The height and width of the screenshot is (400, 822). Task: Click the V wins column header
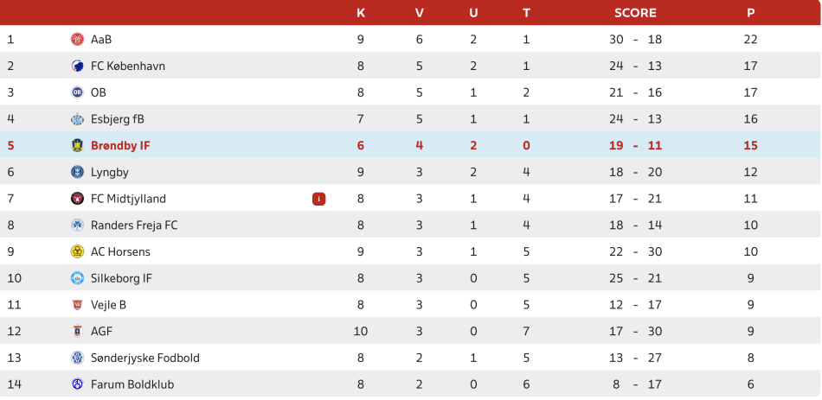click(x=420, y=13)
